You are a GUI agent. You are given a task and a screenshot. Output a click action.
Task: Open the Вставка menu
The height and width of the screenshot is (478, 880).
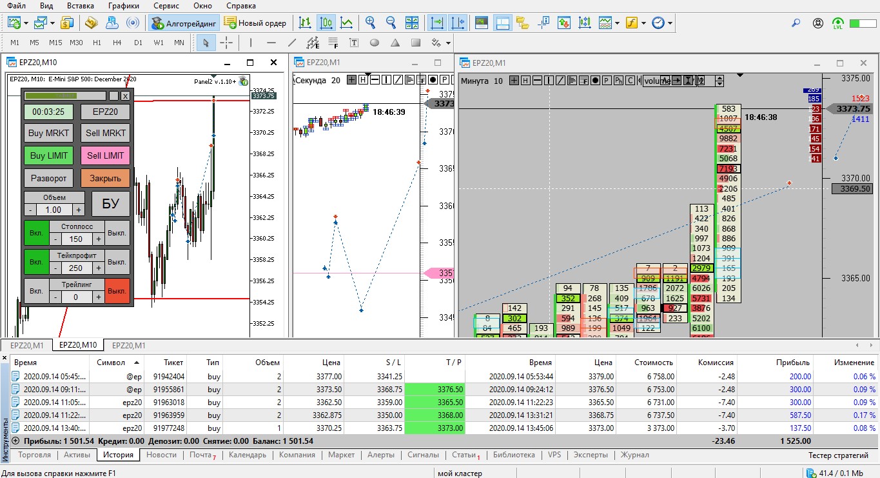pyautogui.click(x=80, y=6)
